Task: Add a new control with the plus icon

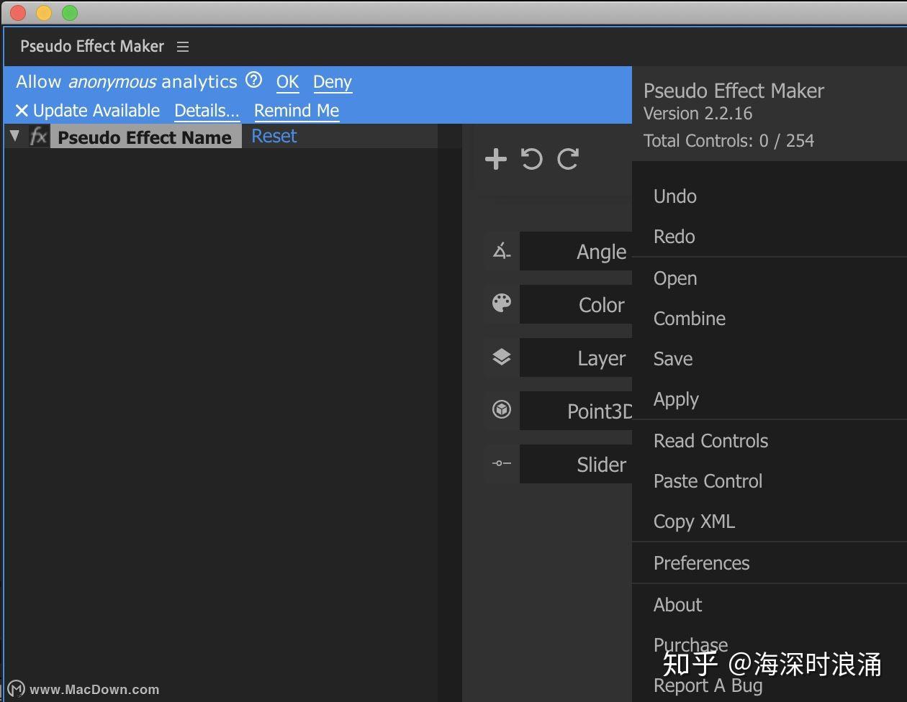Action: [x=496, y=159]
